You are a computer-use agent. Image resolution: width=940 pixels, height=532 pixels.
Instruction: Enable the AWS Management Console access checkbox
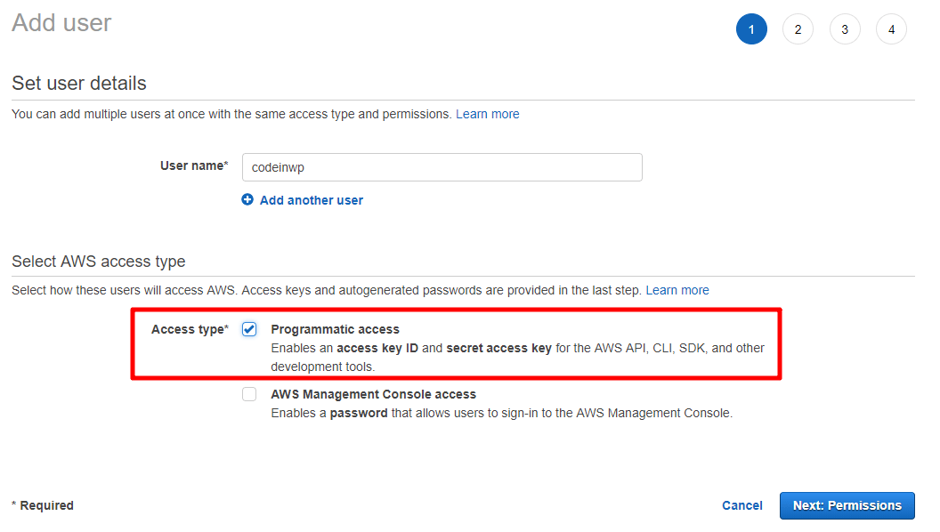pyautogui.click(x=249, y=394)
